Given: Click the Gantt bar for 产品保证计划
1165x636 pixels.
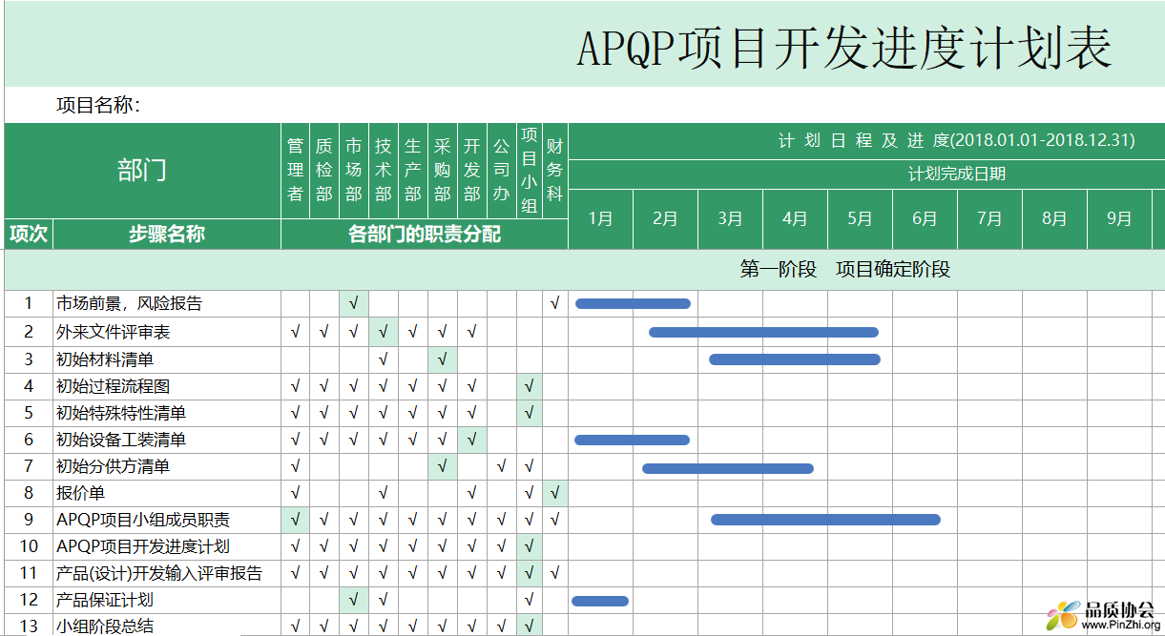Looking at the screenshot, I should pos(600,601).
